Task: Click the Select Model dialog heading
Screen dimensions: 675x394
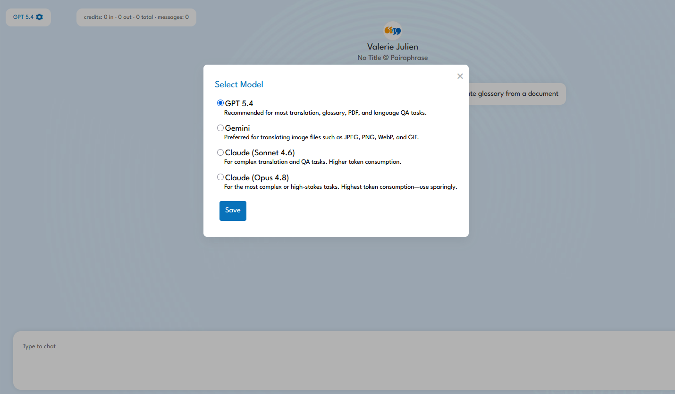Action: 239,84
